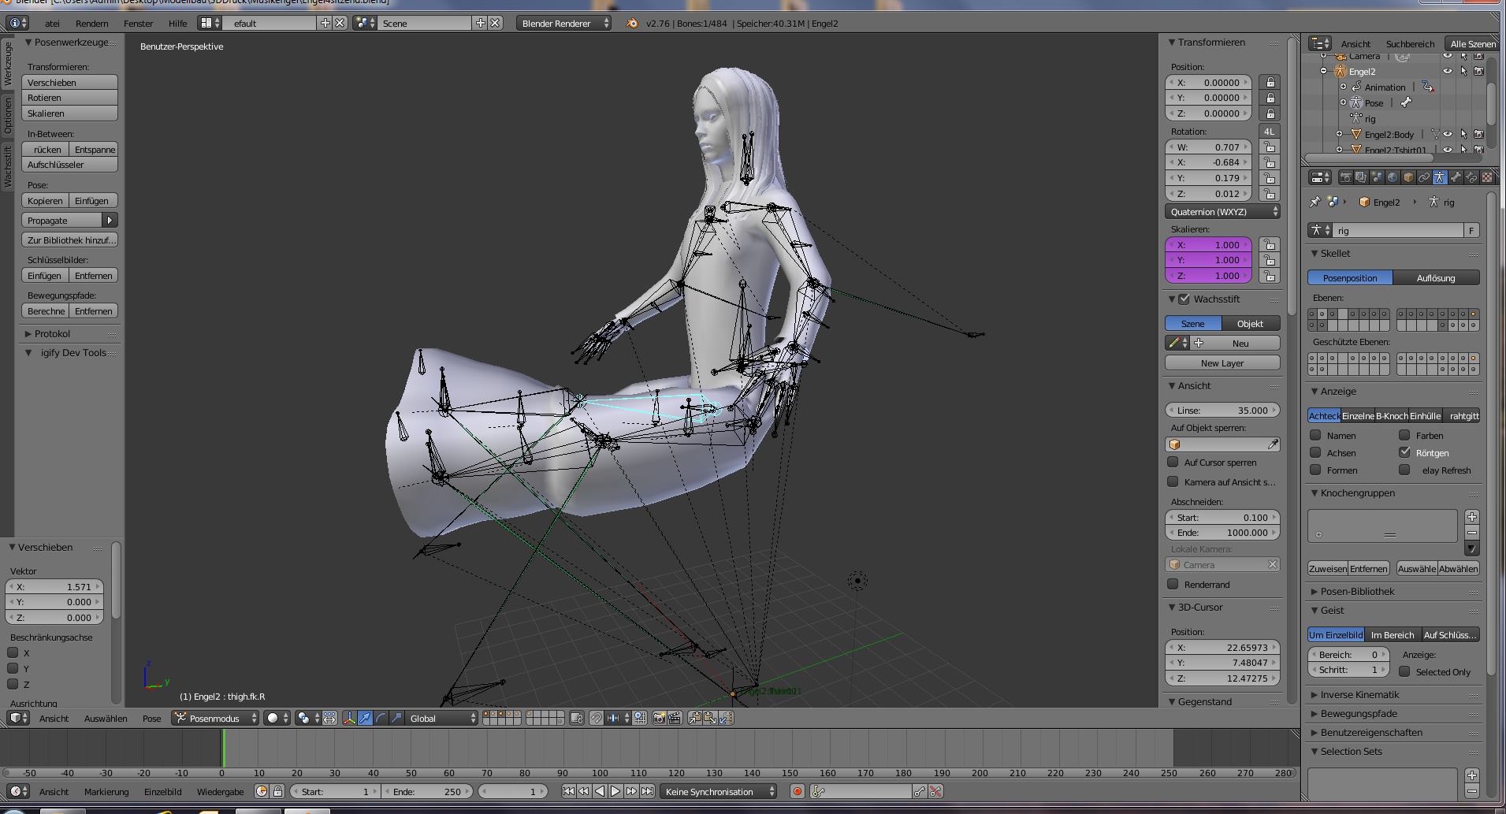Open the Texture checkerboard properties icon
Viewport: 1506px width, 814px height.
pyautogui.click(x=1487, y=177)
